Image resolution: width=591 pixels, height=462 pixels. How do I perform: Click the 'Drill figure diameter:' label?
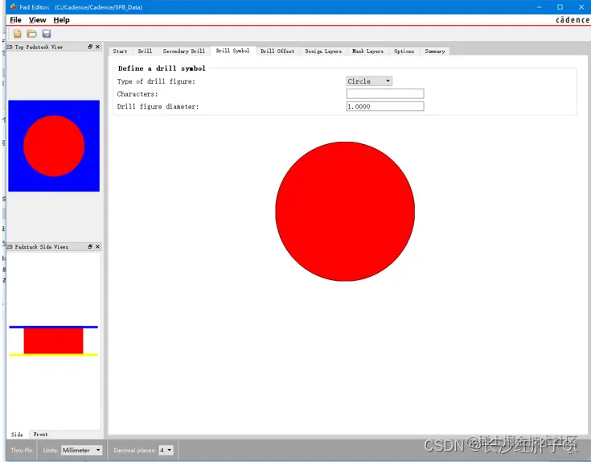(158, 106)
